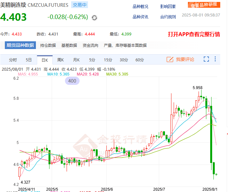Click timestamp 2025-08-01 09:58:37
Screen dimensions: 228x192
[201, 15]
